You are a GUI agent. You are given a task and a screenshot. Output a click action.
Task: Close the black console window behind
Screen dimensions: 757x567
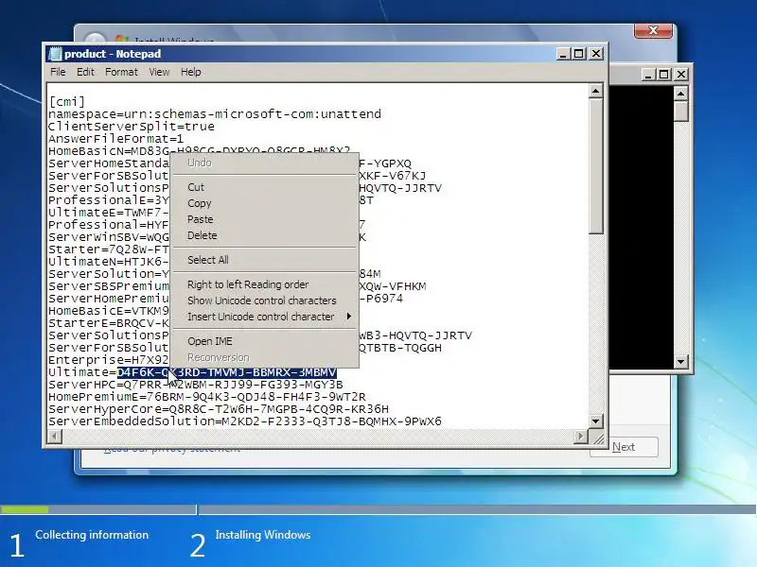(681, 75)
